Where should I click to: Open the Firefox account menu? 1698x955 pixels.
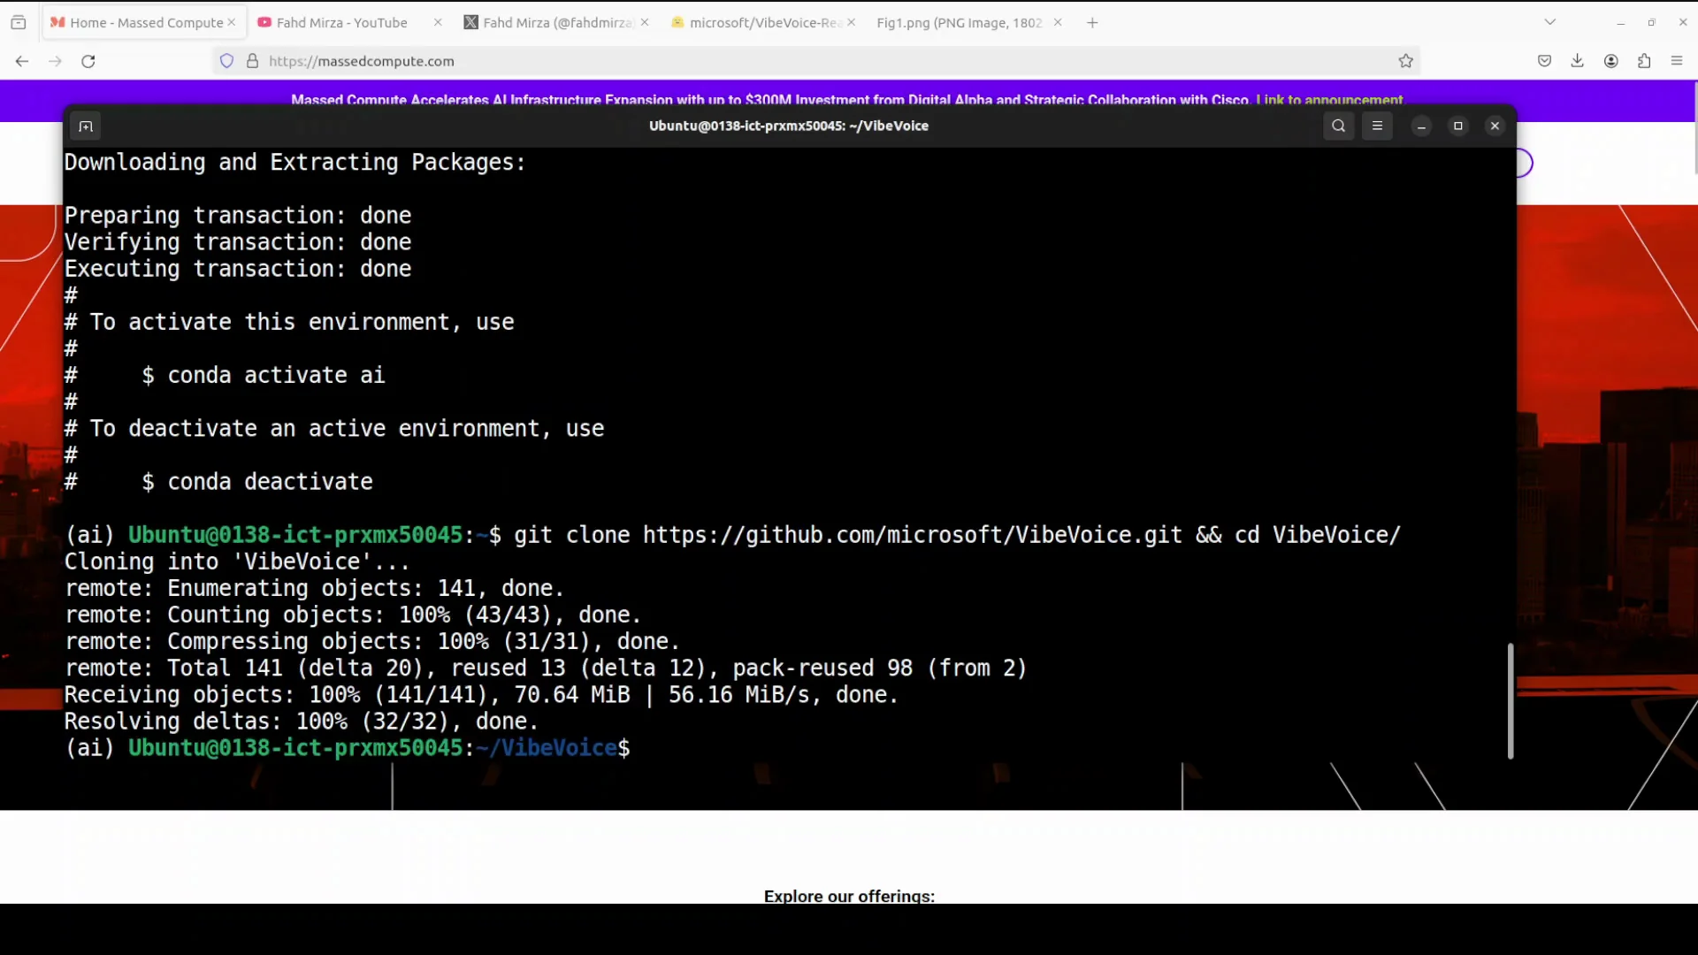coord(1610,61)
